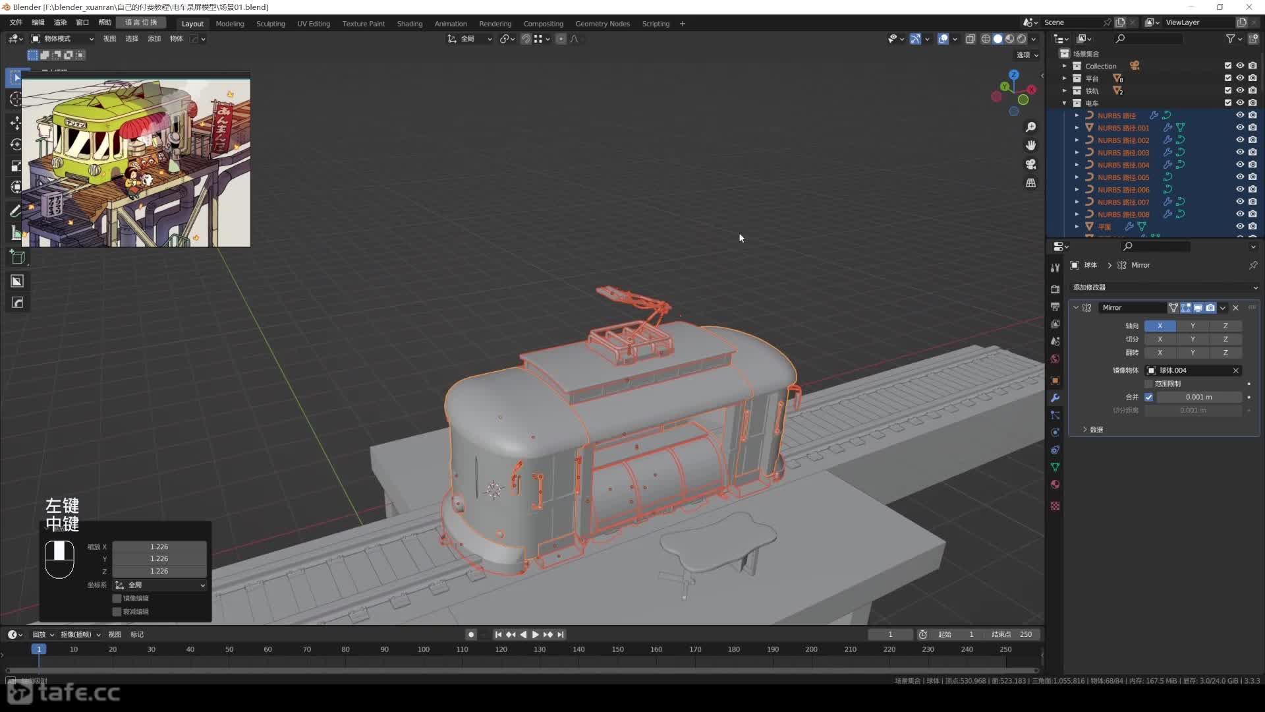Enable Mirror axis Y button
The width and height of the screenshot is (1265, 712).
[x=1193, y=326]
